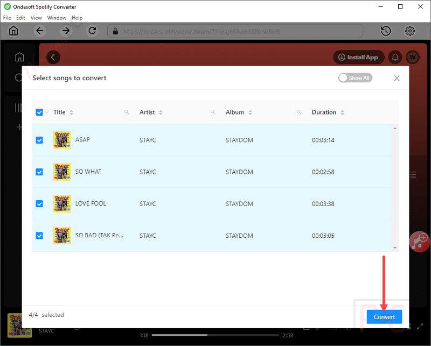Uncheck the SO WHAT song checkbox
431x346 pixels.
(39, 172)
